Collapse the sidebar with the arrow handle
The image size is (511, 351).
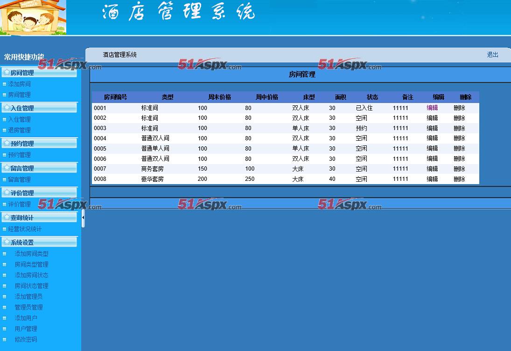coord(83,218)
